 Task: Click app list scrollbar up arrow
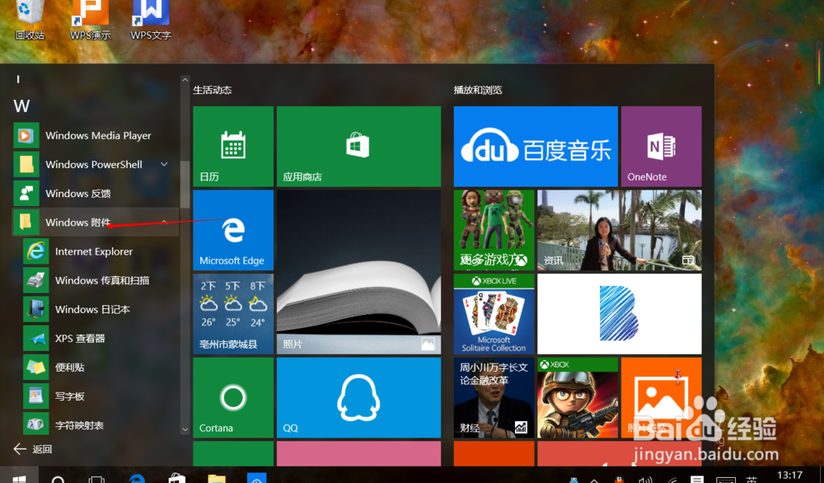[x=185, y=80]
